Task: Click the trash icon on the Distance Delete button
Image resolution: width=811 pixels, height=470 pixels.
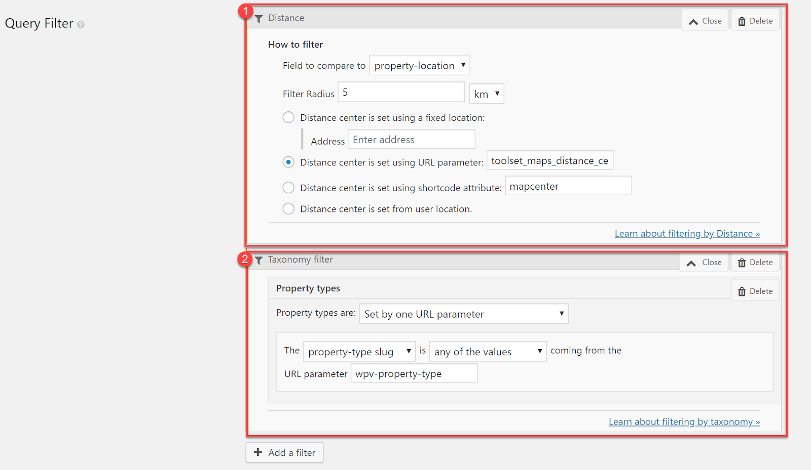Action: (741, 20)
